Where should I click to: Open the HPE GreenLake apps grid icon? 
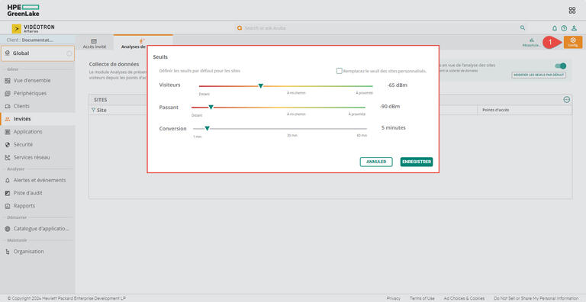pyautogui.click(x=572, y=11)
